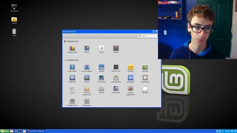The width and height of the screenshot is (237, 133).
Task: Open Languages preferences
Action: click(x=130, y=79)
